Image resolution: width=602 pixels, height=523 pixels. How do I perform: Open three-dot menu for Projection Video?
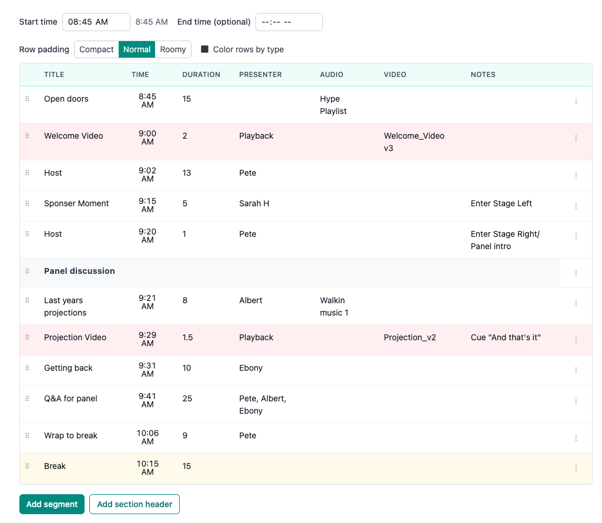[576, 340]
